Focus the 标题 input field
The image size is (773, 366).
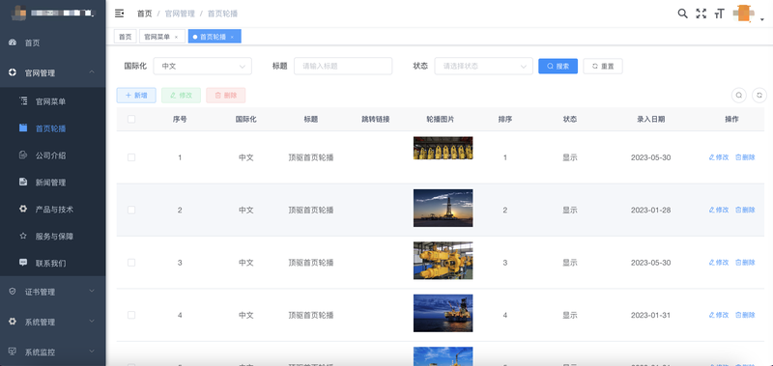coord(343,66)
